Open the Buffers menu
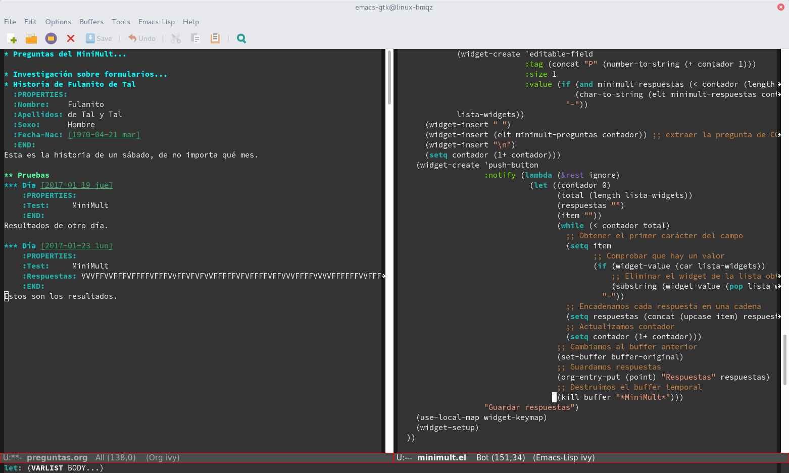Screen dimensions: 789x473 (91, 22)
